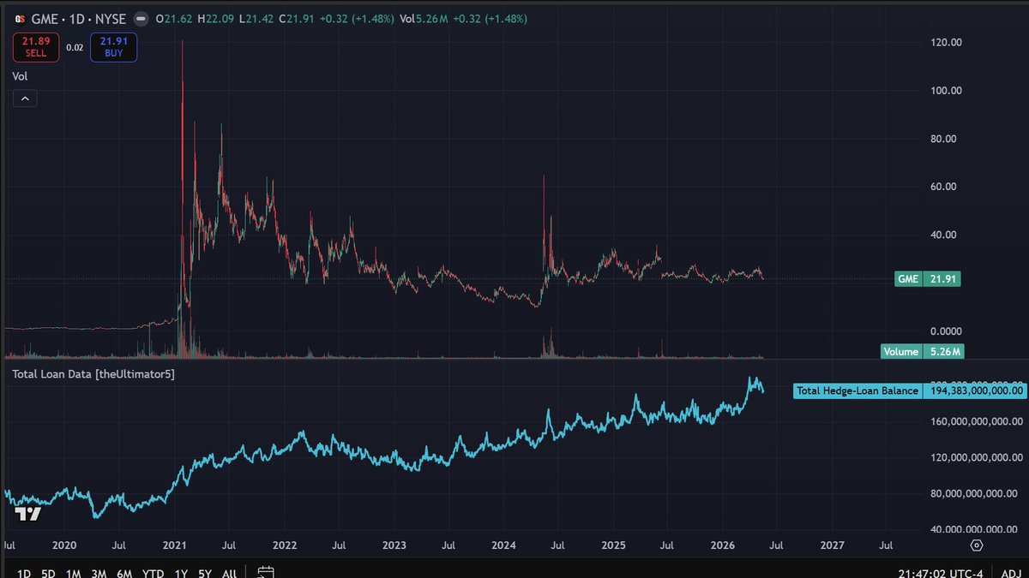Click the 2023 time axis label
This screenshot has height=578, width=1029.
[x=394, y=545]
